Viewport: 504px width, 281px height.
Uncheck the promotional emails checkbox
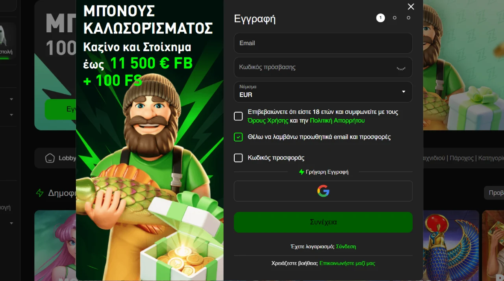pos(238,137)
